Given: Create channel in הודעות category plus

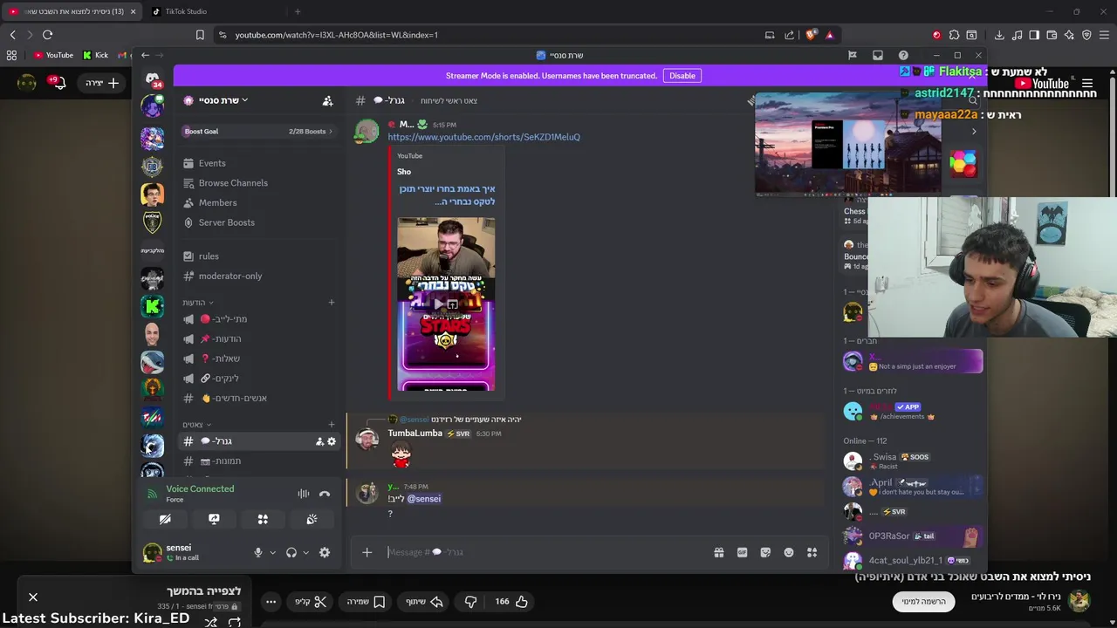Looking at the screenshot, I should tap(332, 303).
